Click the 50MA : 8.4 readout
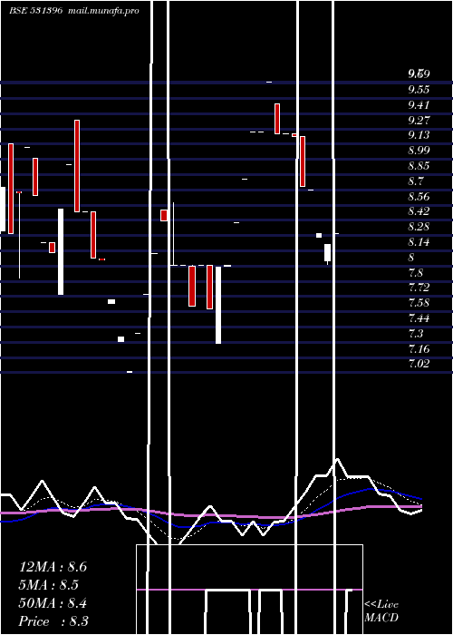The height and width of the screenshot is (635, 453). pyautogui.click(x=53, y=603)
